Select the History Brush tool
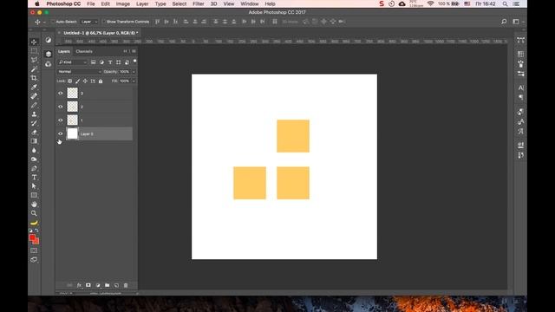This screenshot has width=555, height=312. coord(34,123)
